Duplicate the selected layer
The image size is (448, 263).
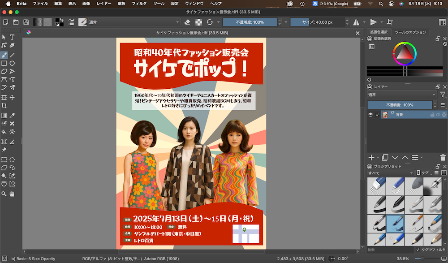[x=385, y=158]
